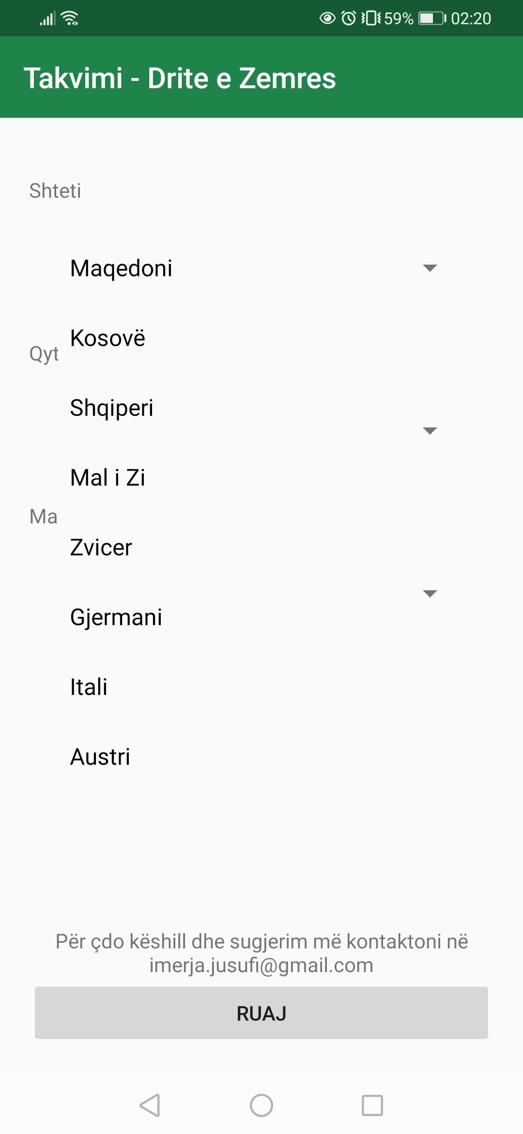
Task: Tap the Wi-Fi status icon
Action: (x=71, y=18)
